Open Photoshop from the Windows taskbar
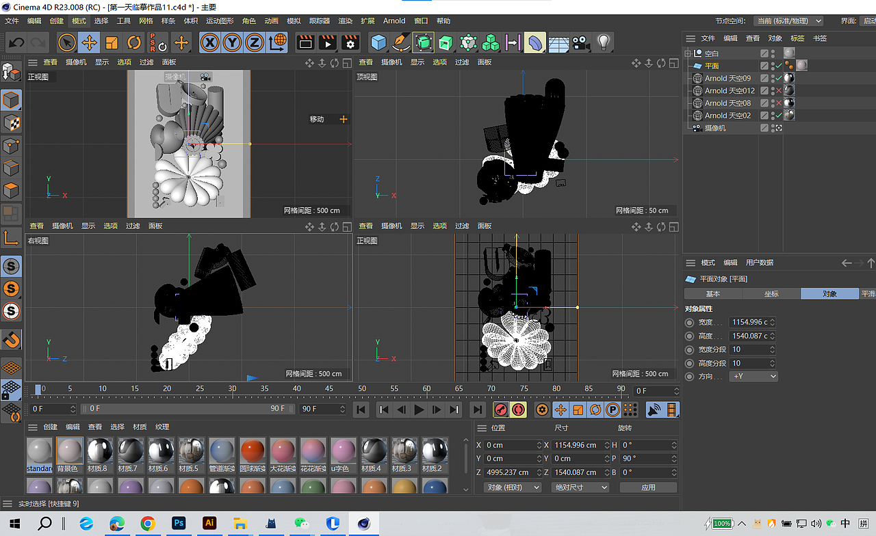Screen dimensions: 876x536 click(x=179, y=524)
